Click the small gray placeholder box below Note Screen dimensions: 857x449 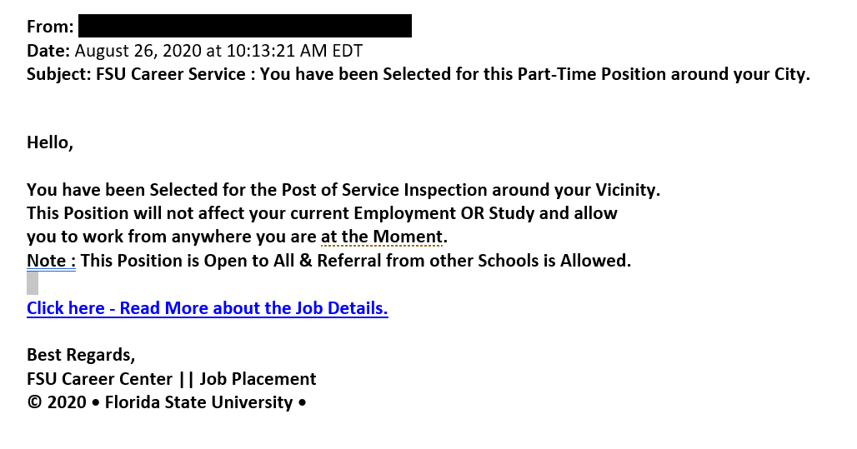[33, 283]
